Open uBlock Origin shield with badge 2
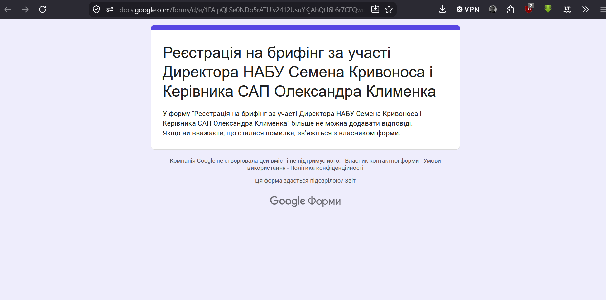606x300 pixels. coord(529,9)
